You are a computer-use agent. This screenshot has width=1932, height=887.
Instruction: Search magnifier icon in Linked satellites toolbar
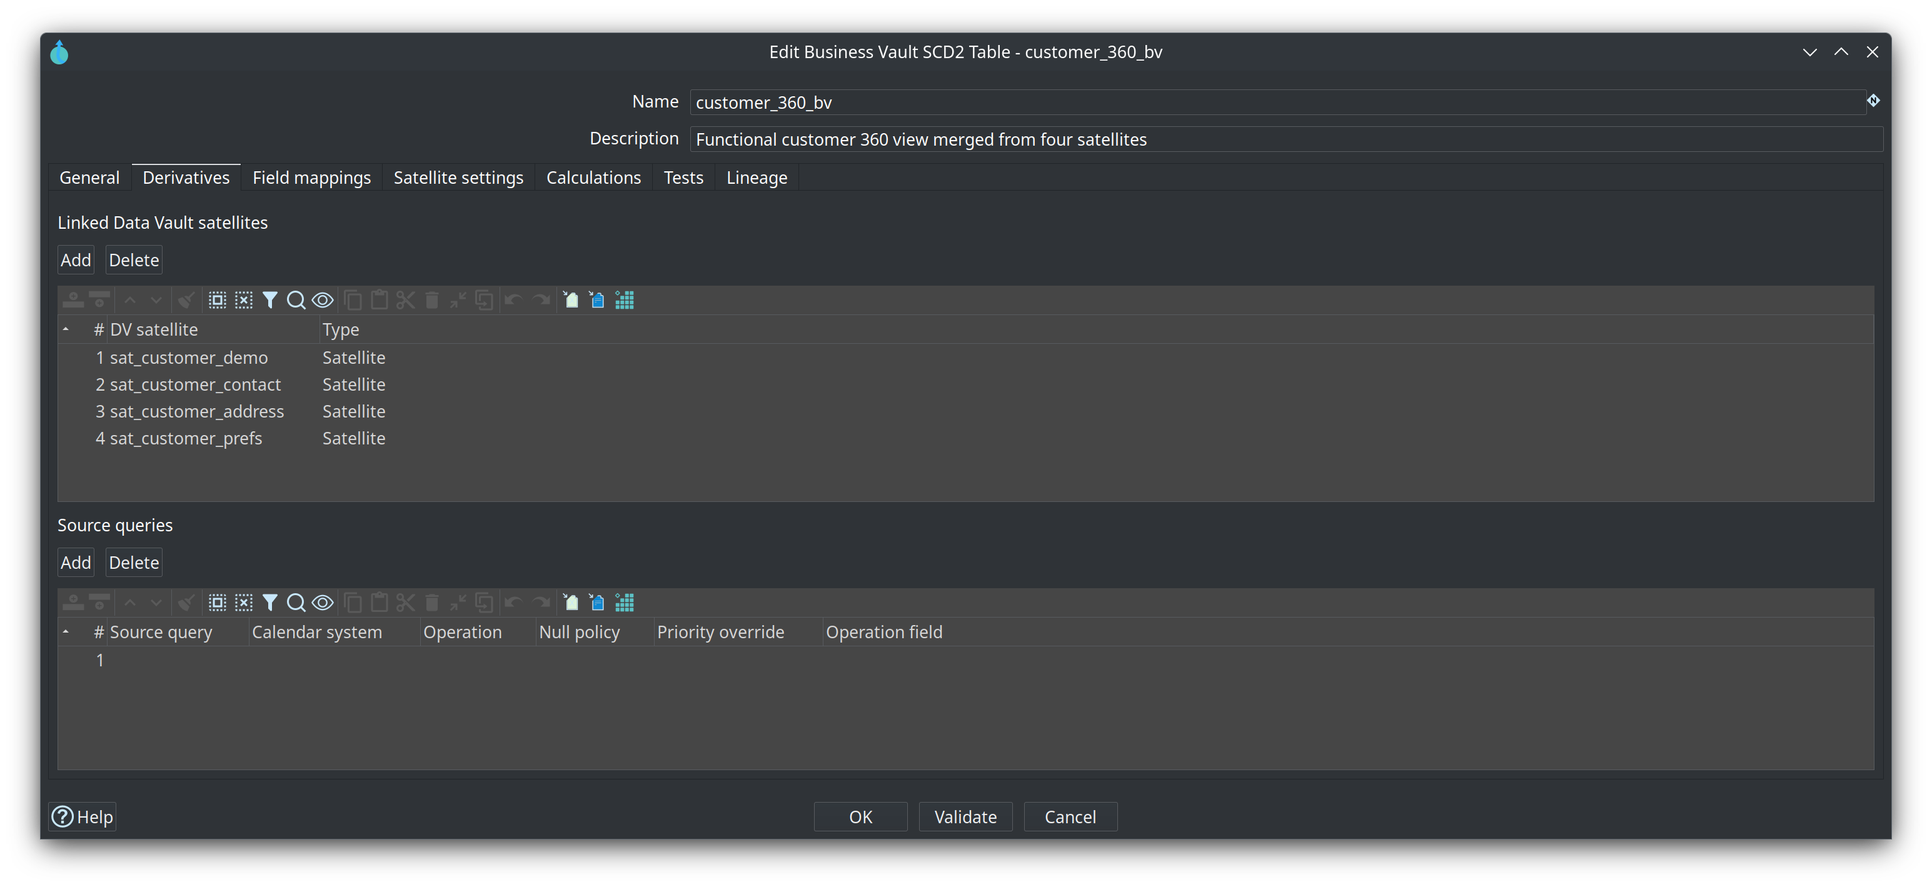tap(296, 300)
